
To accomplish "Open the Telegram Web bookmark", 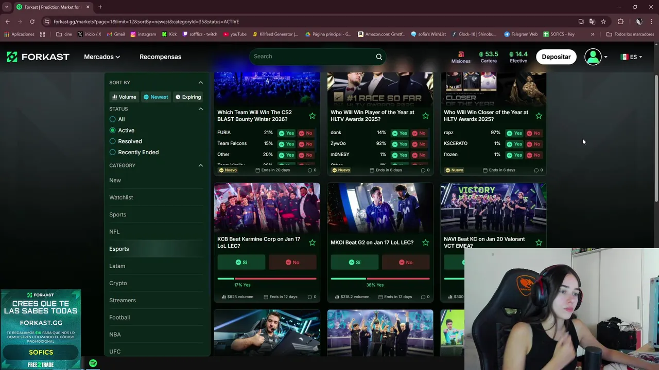I will [x=521, y=34].
